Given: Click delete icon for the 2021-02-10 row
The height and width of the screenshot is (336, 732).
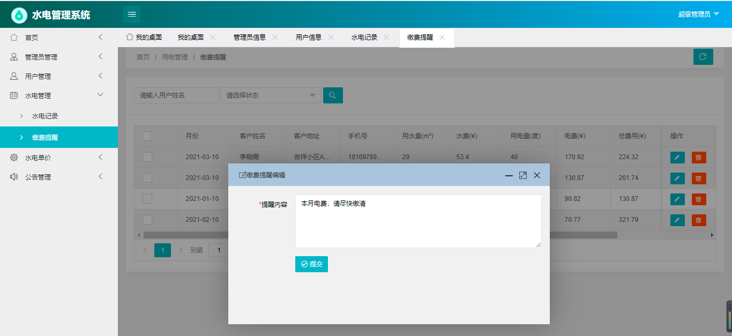Looking at the screenshot, I should [x=699, y=220].
